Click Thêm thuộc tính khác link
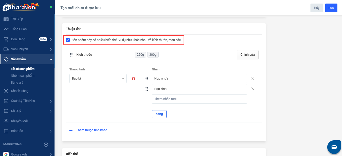This screenshot has width=342, height=156. coord(91,130)
